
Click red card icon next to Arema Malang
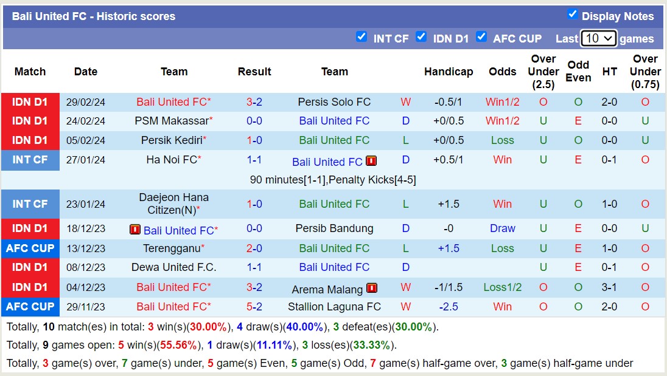tap(372, 289)
